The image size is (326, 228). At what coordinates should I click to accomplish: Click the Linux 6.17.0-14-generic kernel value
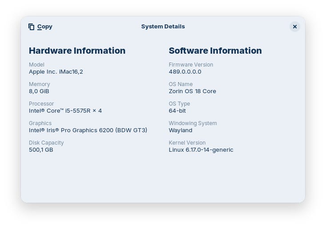pos(201,149)
